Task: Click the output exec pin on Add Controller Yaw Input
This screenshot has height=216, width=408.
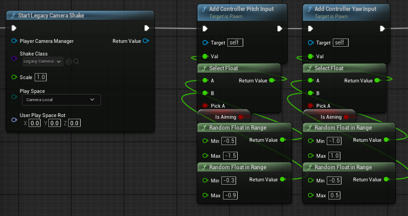Action: 382,29
